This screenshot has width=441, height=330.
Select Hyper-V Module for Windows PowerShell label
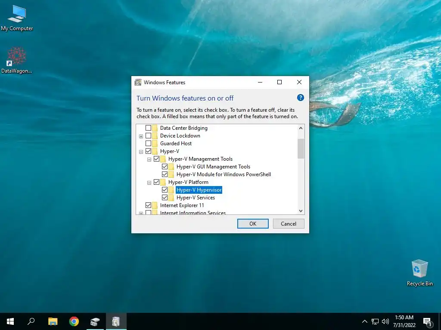pos(224,174)
